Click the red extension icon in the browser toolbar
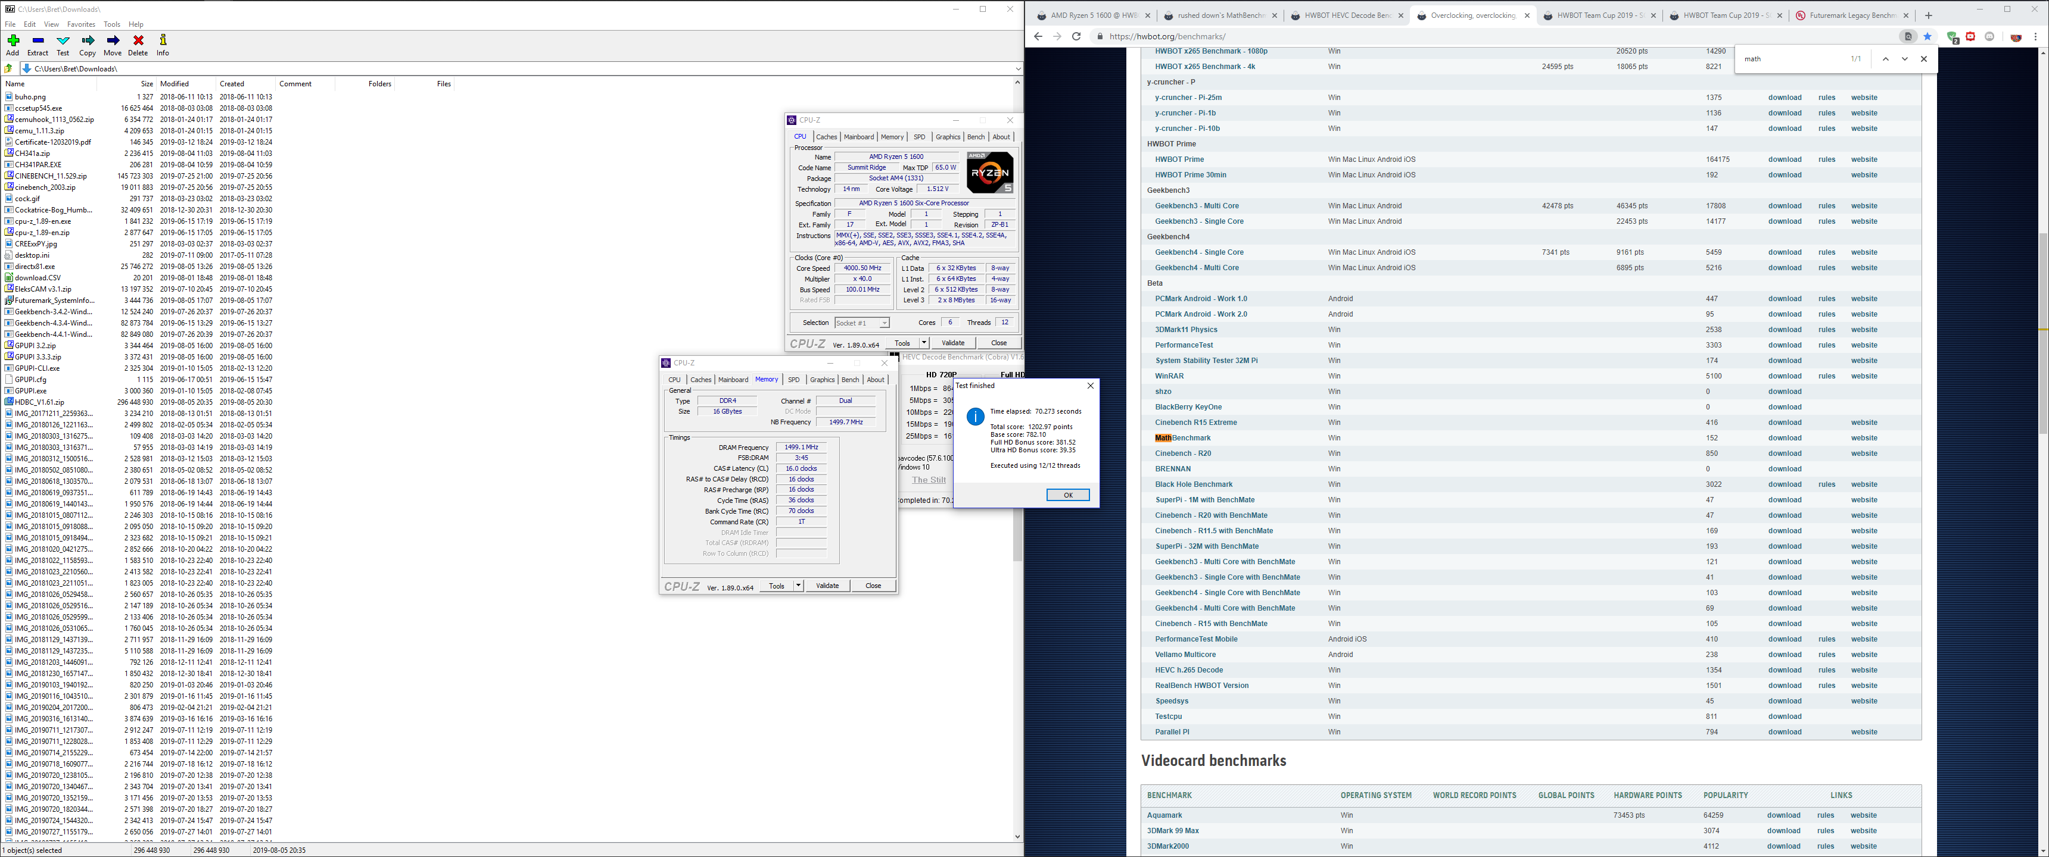2049x857 pixels. click(x=1970, y=36)
